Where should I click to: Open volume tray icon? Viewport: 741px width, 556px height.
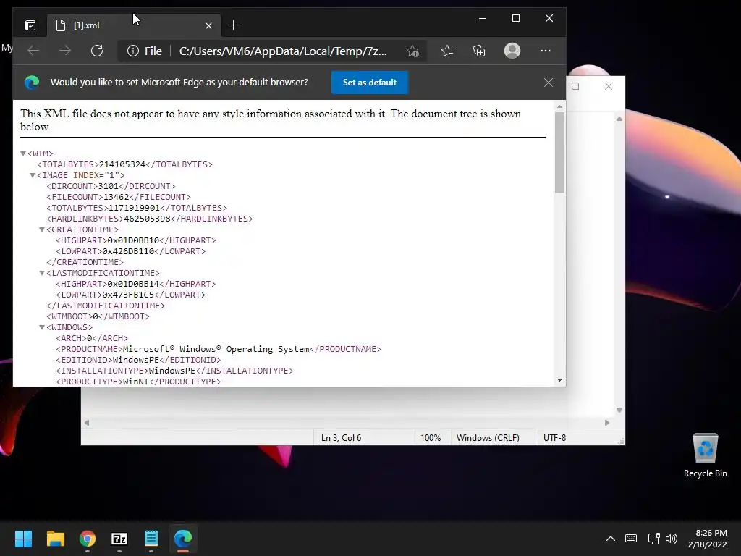tap(671, 539)
